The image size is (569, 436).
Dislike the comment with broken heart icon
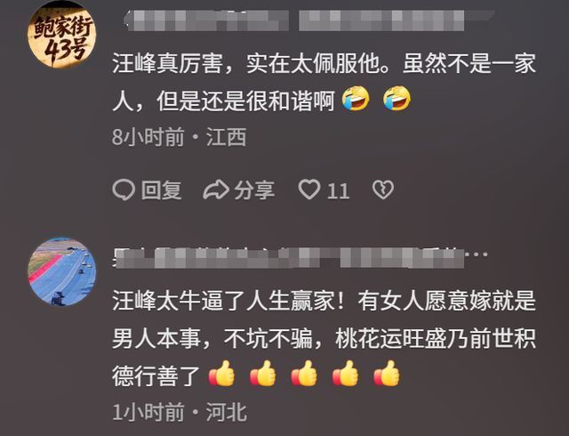coord(383,190)
